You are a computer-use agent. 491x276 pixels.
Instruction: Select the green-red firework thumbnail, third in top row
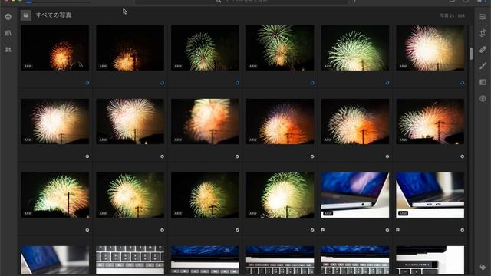[x=205, y=48]
